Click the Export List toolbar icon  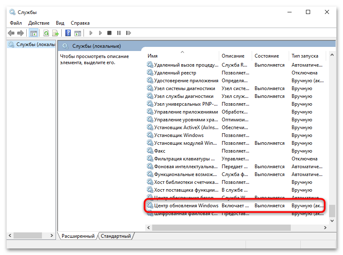pyautogui.click(x=56, y=33)
